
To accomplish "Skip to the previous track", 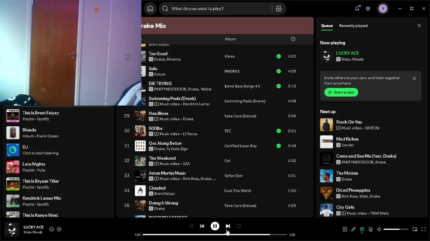I will (202, 226).
